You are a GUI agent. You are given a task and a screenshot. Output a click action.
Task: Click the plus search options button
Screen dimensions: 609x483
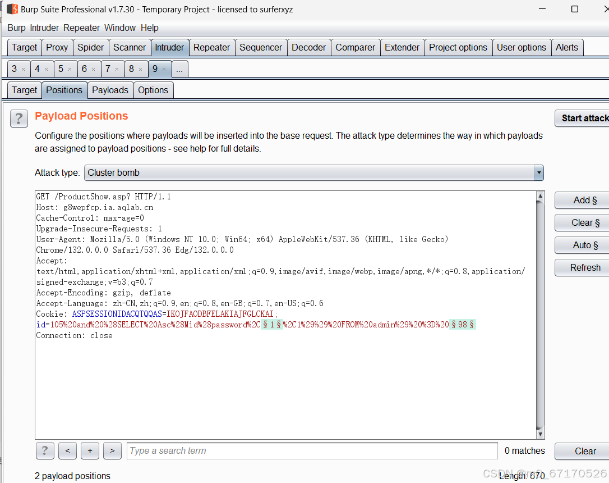[90, 451]
